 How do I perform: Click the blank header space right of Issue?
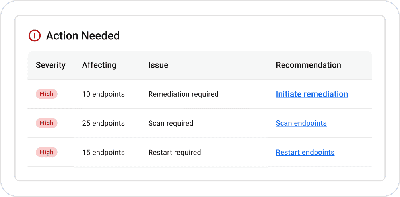click(222, 65)
